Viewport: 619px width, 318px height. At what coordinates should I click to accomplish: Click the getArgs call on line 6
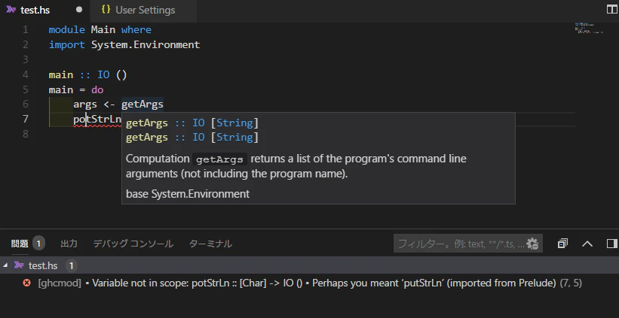(x=142, y=104)
